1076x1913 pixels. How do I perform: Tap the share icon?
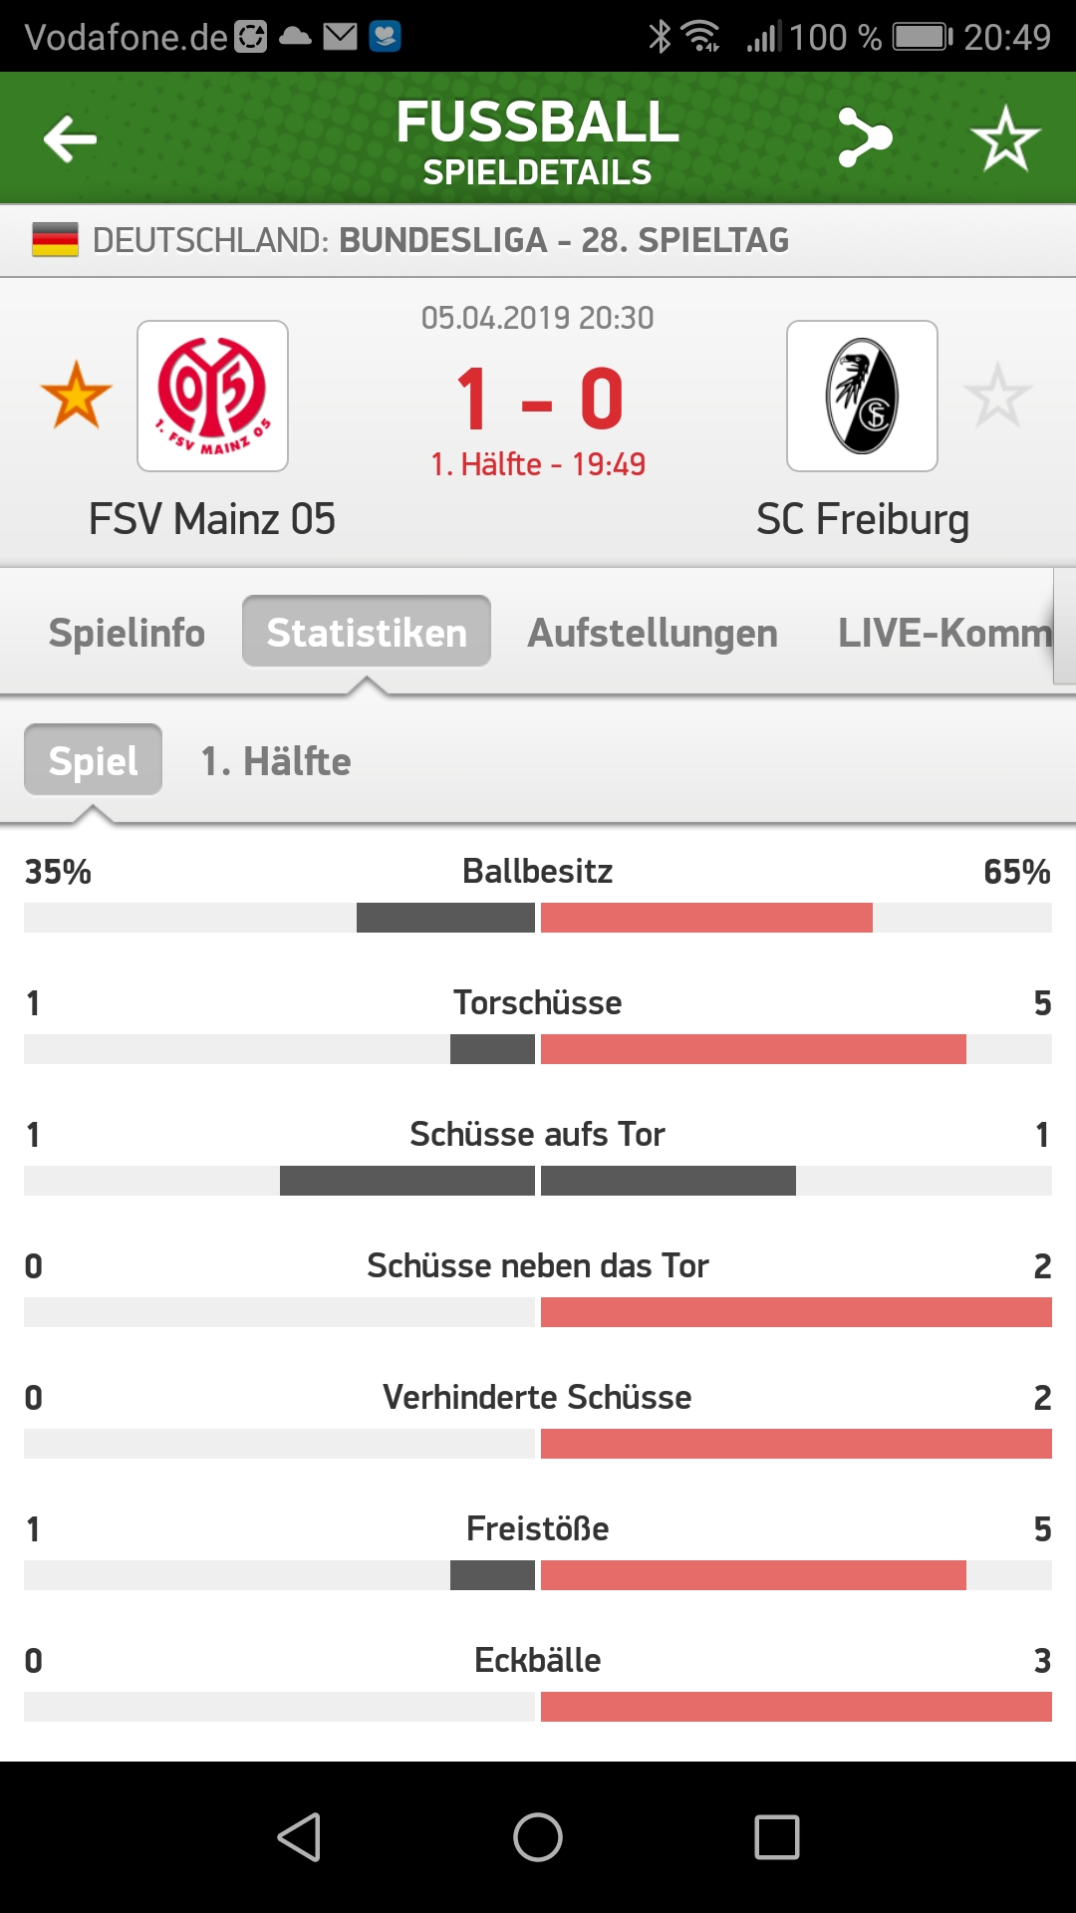(865, 137)
